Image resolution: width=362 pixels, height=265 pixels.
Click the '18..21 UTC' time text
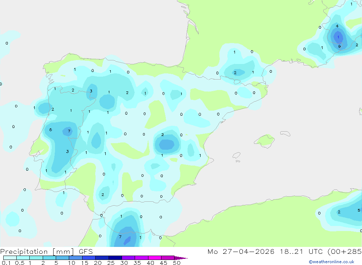[301, 252]
